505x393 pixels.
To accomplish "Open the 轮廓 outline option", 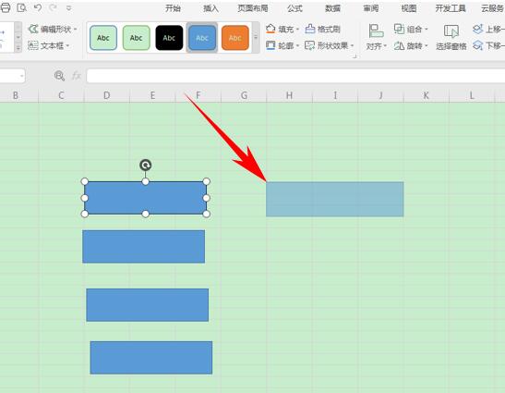I will 283,45.
